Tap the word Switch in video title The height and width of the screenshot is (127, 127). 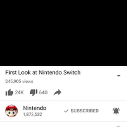[x=72, y=73]
